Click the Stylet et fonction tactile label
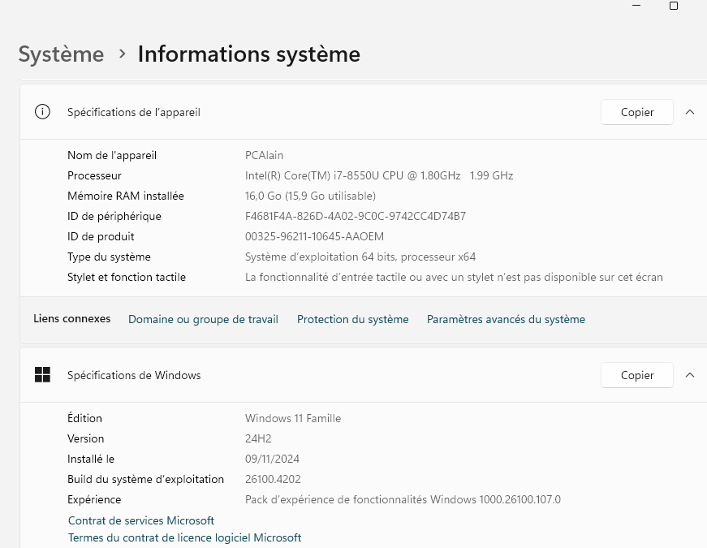Viewport: 707px width, 548px height. [x=127, y=277]
